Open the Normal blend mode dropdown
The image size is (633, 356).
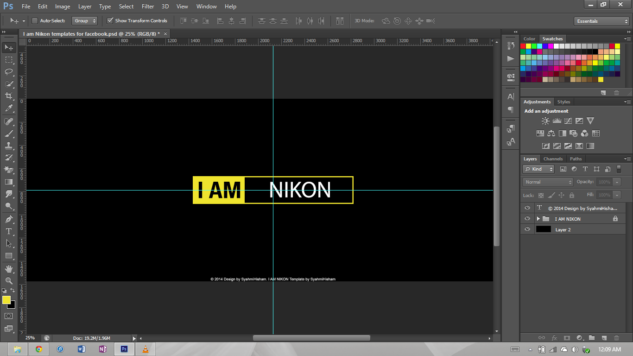point(548,182)
